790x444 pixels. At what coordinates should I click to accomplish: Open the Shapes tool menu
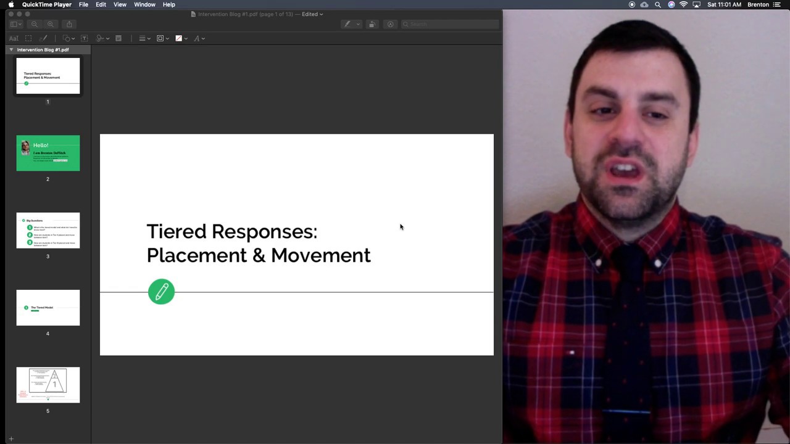point(68,38)
